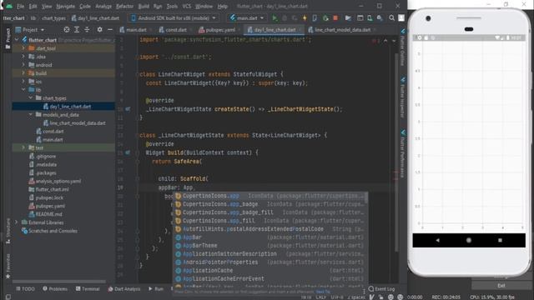Expand all icon in Project panel toolbar
Viewport: 534px width, 300px height.
point(77,30)
